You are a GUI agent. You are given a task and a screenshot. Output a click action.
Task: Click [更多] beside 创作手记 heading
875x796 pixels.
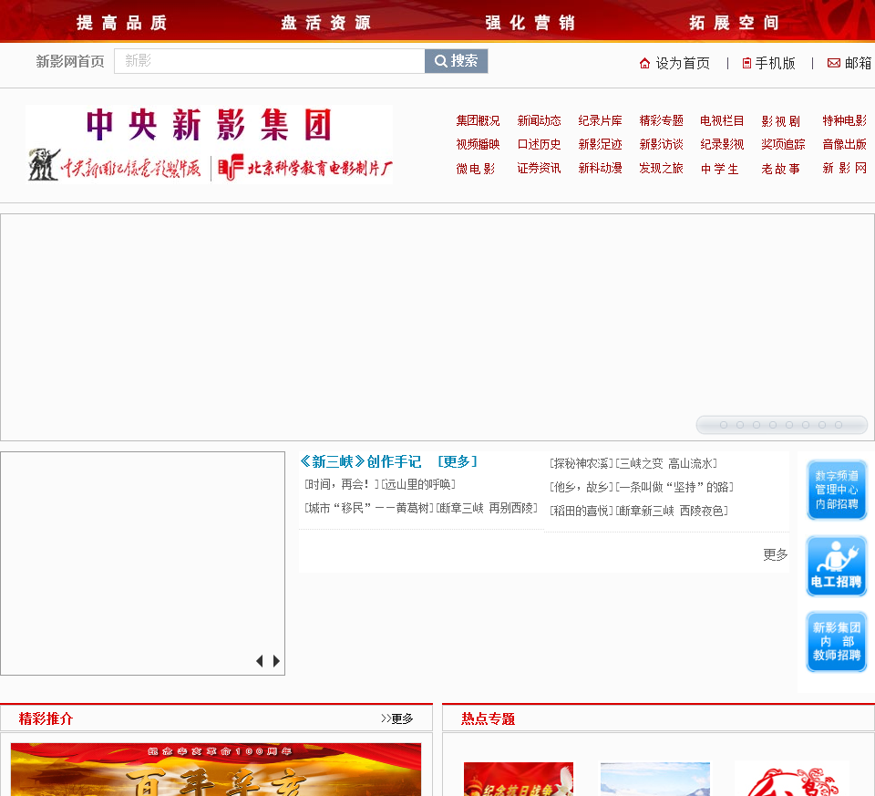pyautogui.click(x=458, y=461)
